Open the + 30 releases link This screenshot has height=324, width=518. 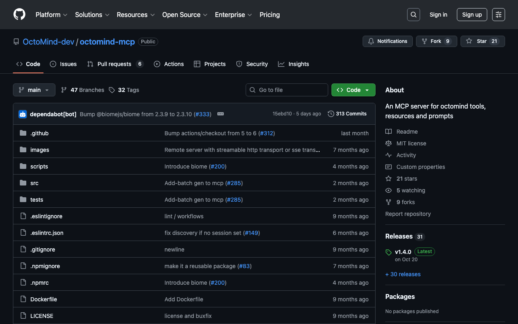click(x=403, y=274)
